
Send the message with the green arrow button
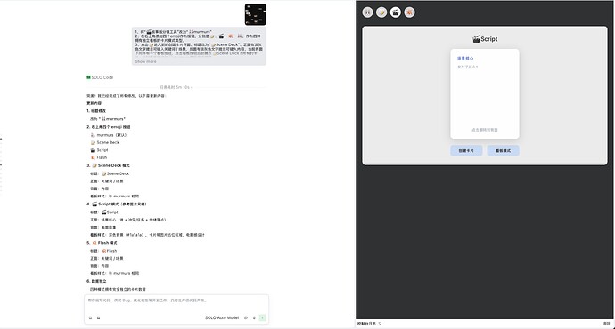[x=262, y=317]
